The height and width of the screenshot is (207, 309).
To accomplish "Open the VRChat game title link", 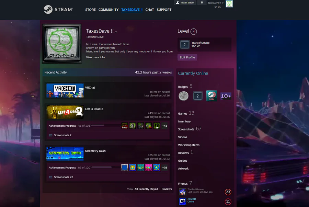I will tap(90, 88).
